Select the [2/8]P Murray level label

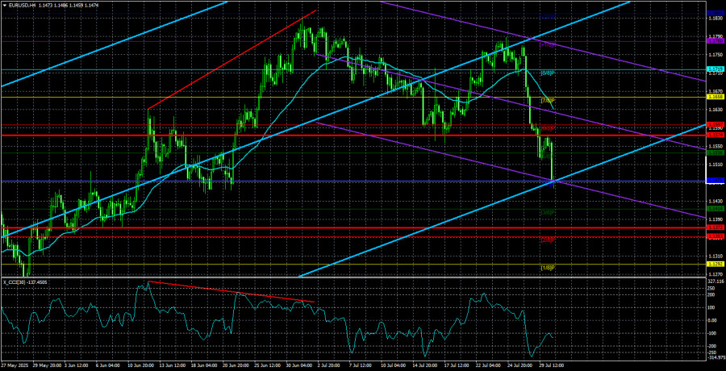click(549, 240)
